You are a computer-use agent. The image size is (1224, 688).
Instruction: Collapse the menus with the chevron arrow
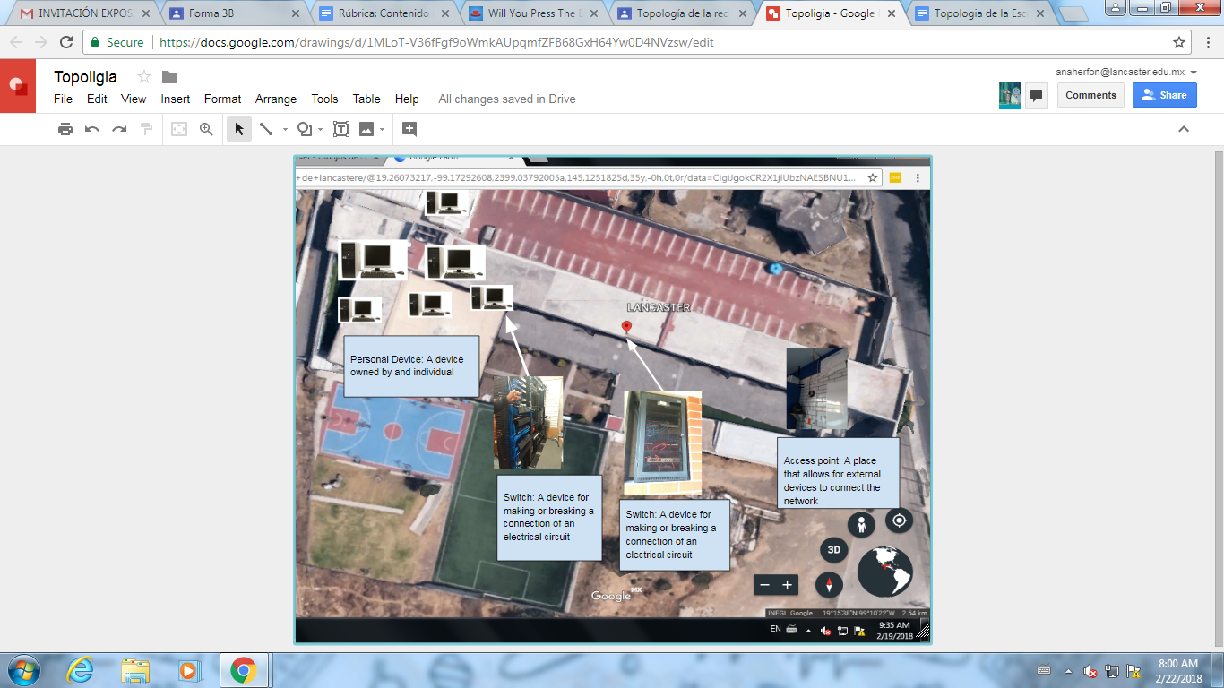(1184, 129)
